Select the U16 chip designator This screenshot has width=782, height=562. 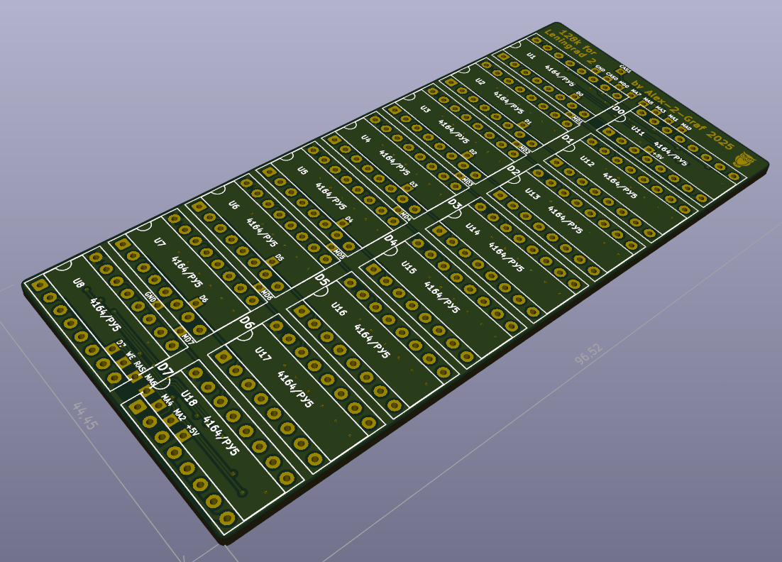point(338,309)
